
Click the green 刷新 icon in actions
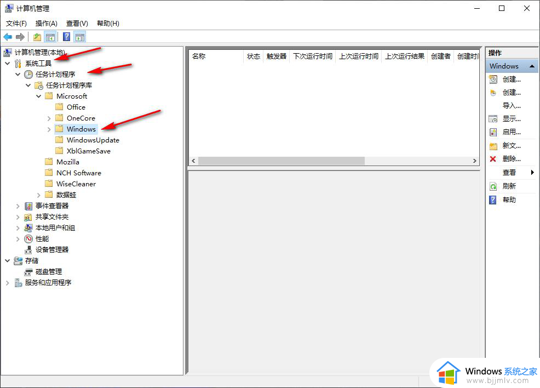pyautogui.click(x=493, y=186)
